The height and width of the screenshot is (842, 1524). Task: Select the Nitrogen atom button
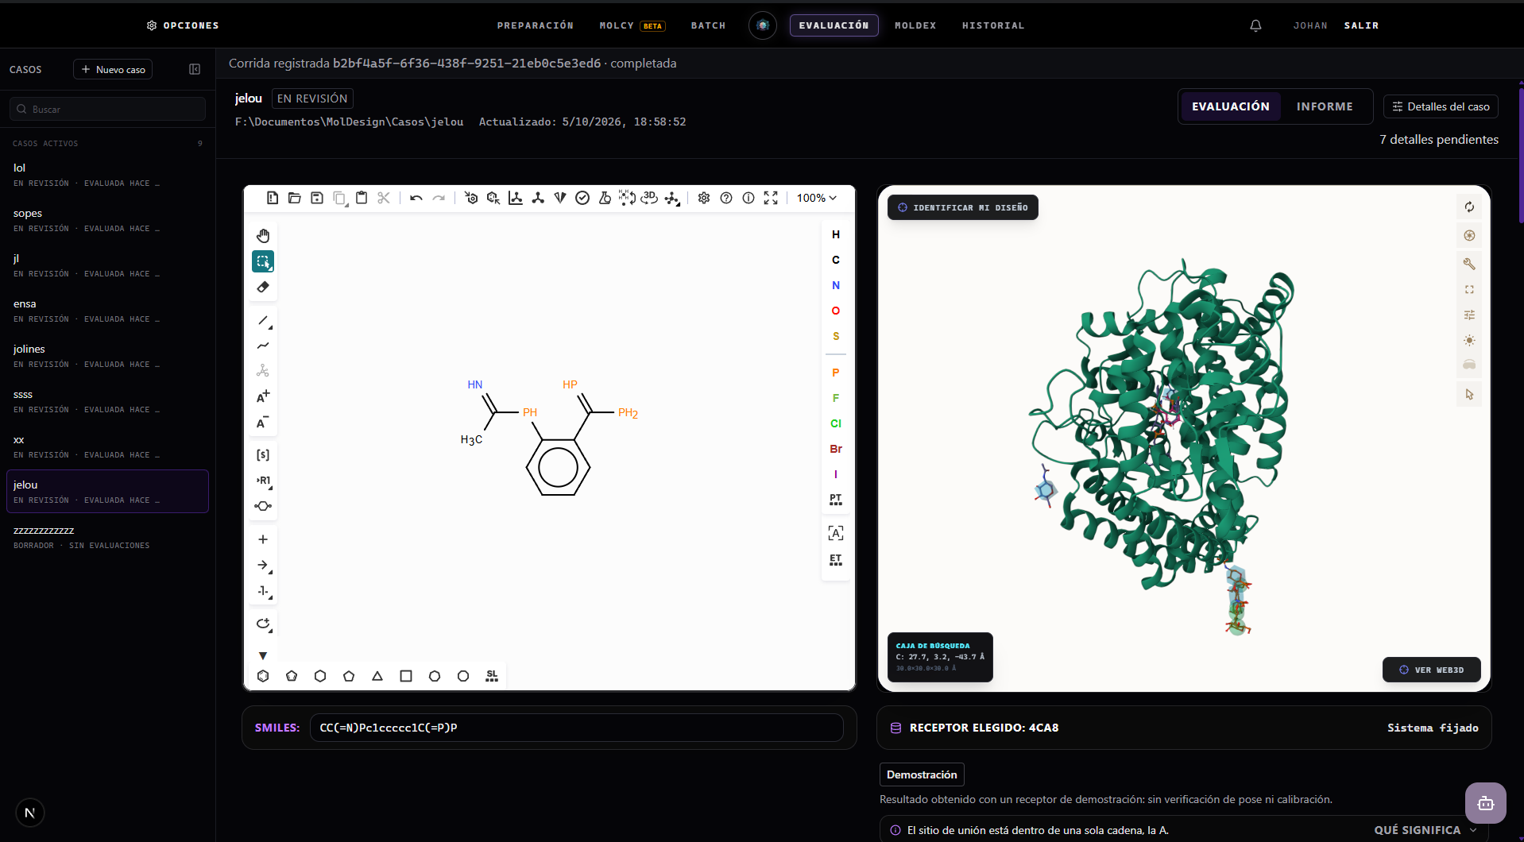pyautogui.click(x=836, y=285)
